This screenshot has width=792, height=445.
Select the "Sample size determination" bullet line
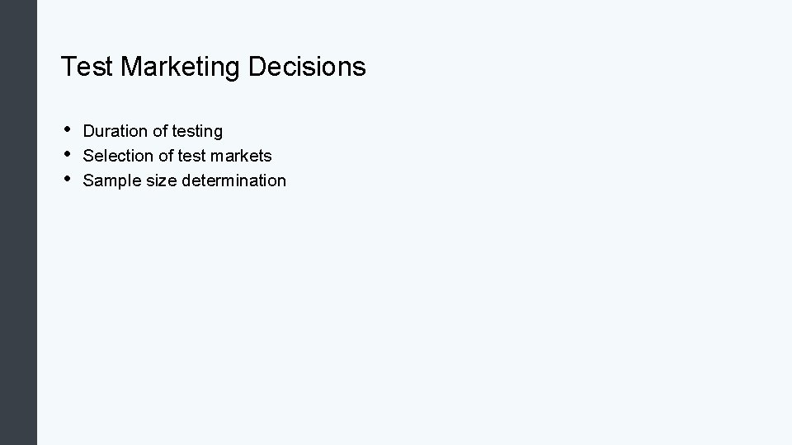(184, 180)
